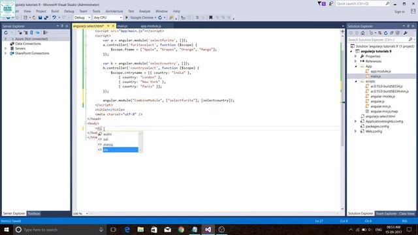Open Task View on the taskbar
The width and height of the screenshot is (418, 235).
click(x=113, y=229)
